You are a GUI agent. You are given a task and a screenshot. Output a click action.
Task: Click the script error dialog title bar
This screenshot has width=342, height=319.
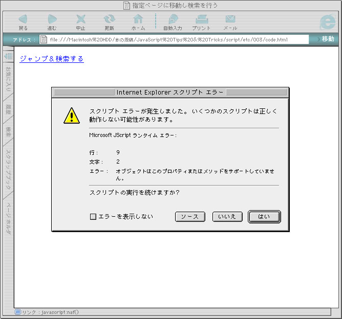tap(170, 93)
